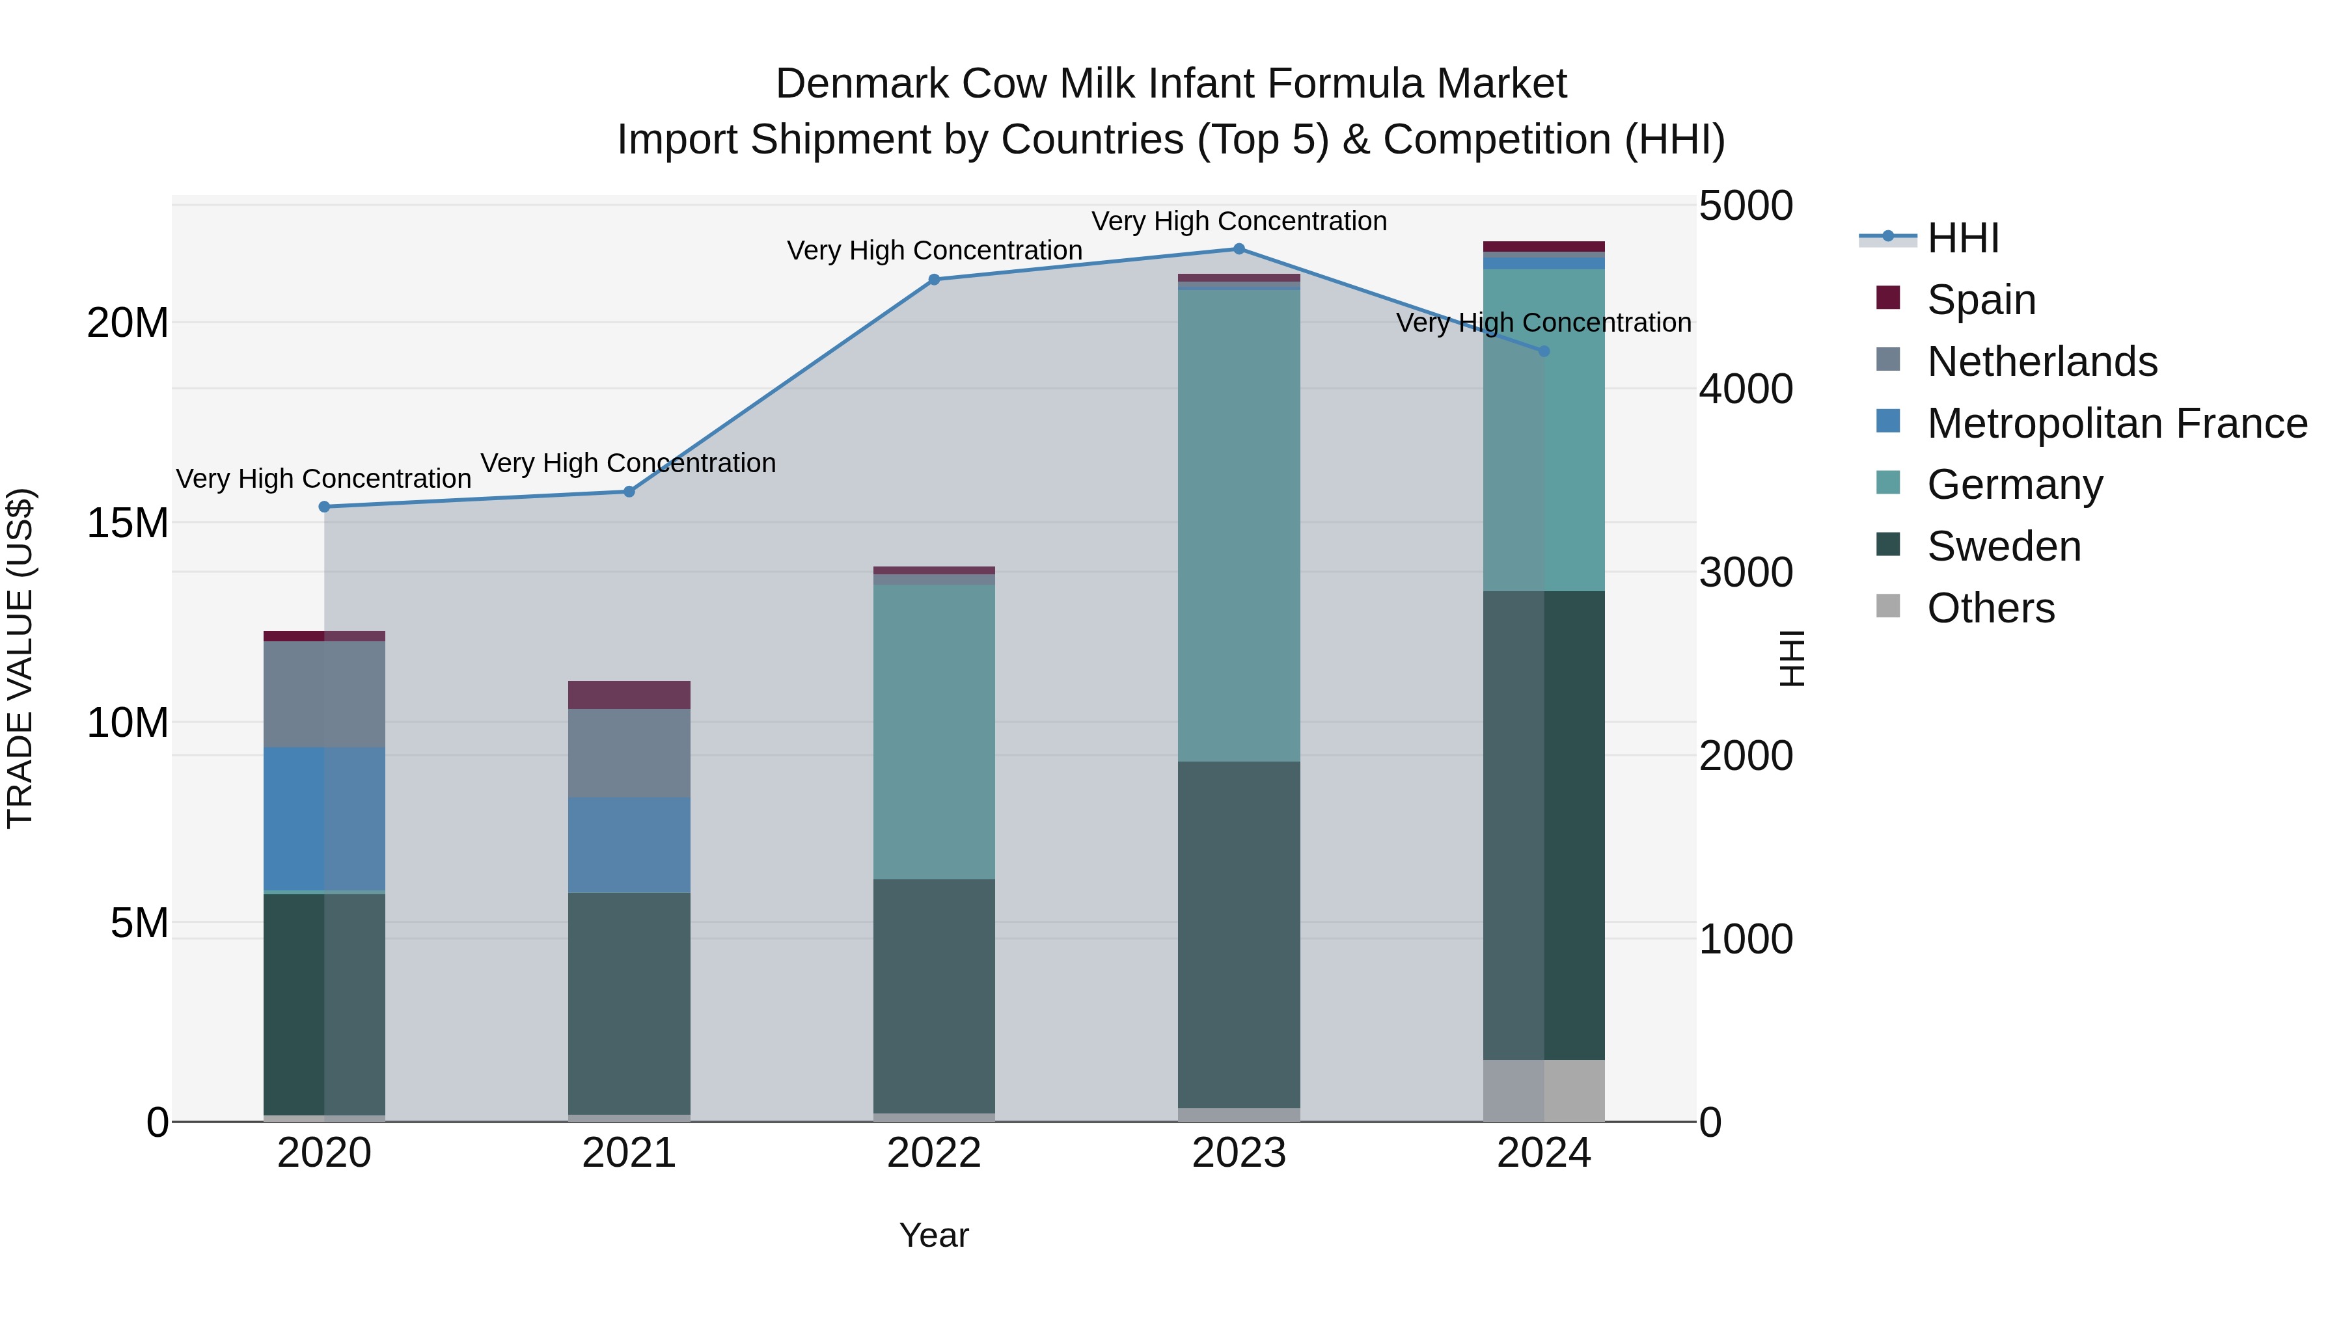The width and height of the screenshot is (2343, 1317).
Task: Click the Metropolitan France segment of 2020 bar
Action: 325,819
